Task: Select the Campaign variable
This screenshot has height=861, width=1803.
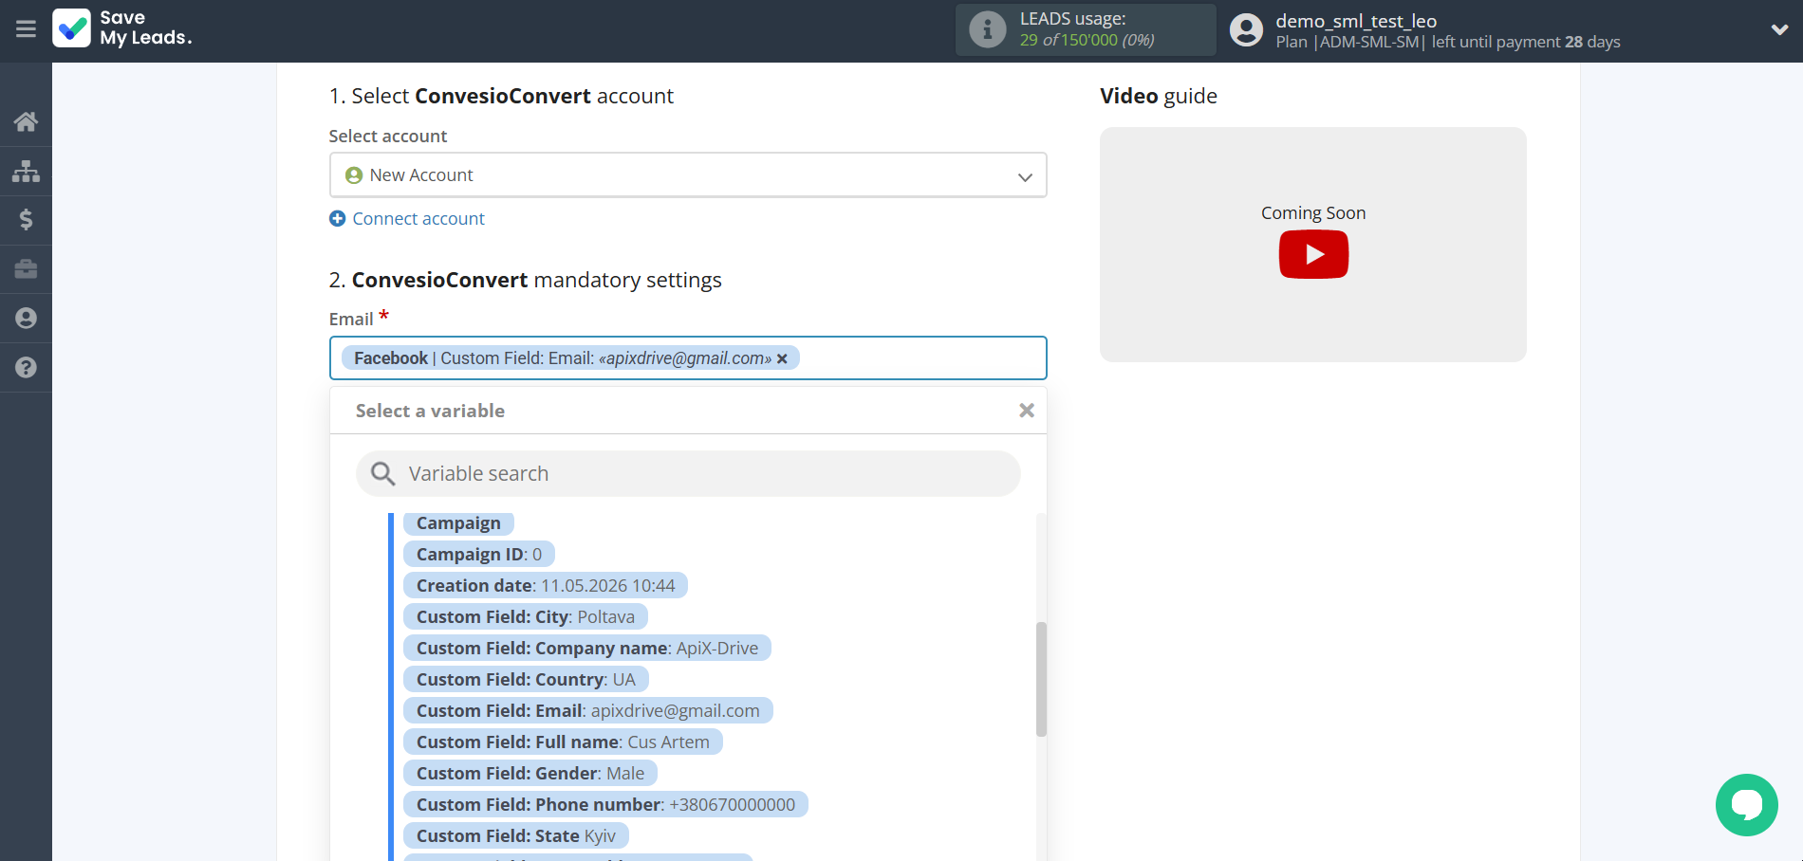Action: 458,523
